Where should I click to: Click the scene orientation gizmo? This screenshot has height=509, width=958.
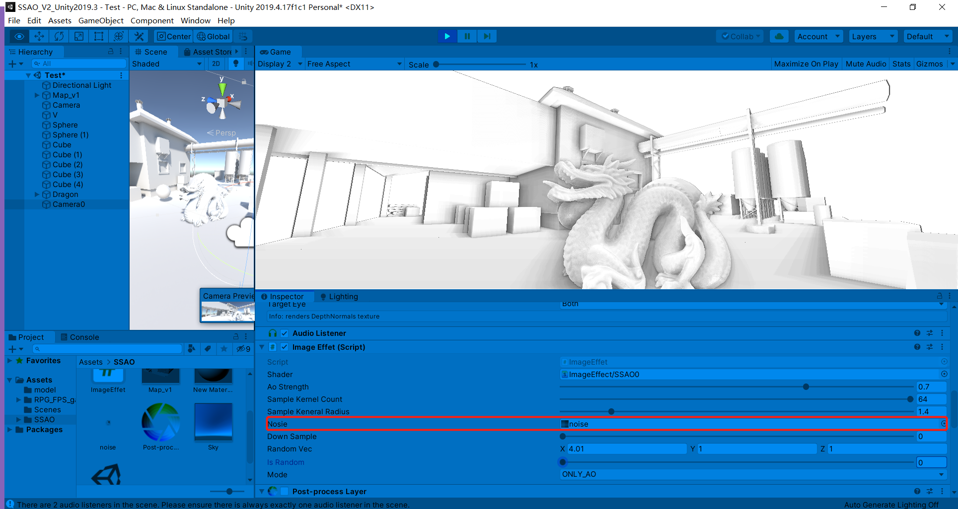click(222, 101)
